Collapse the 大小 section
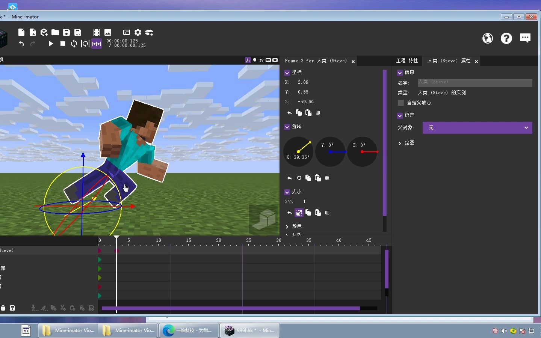The width and height of the screenshot is (541, 338). (287, 192)
